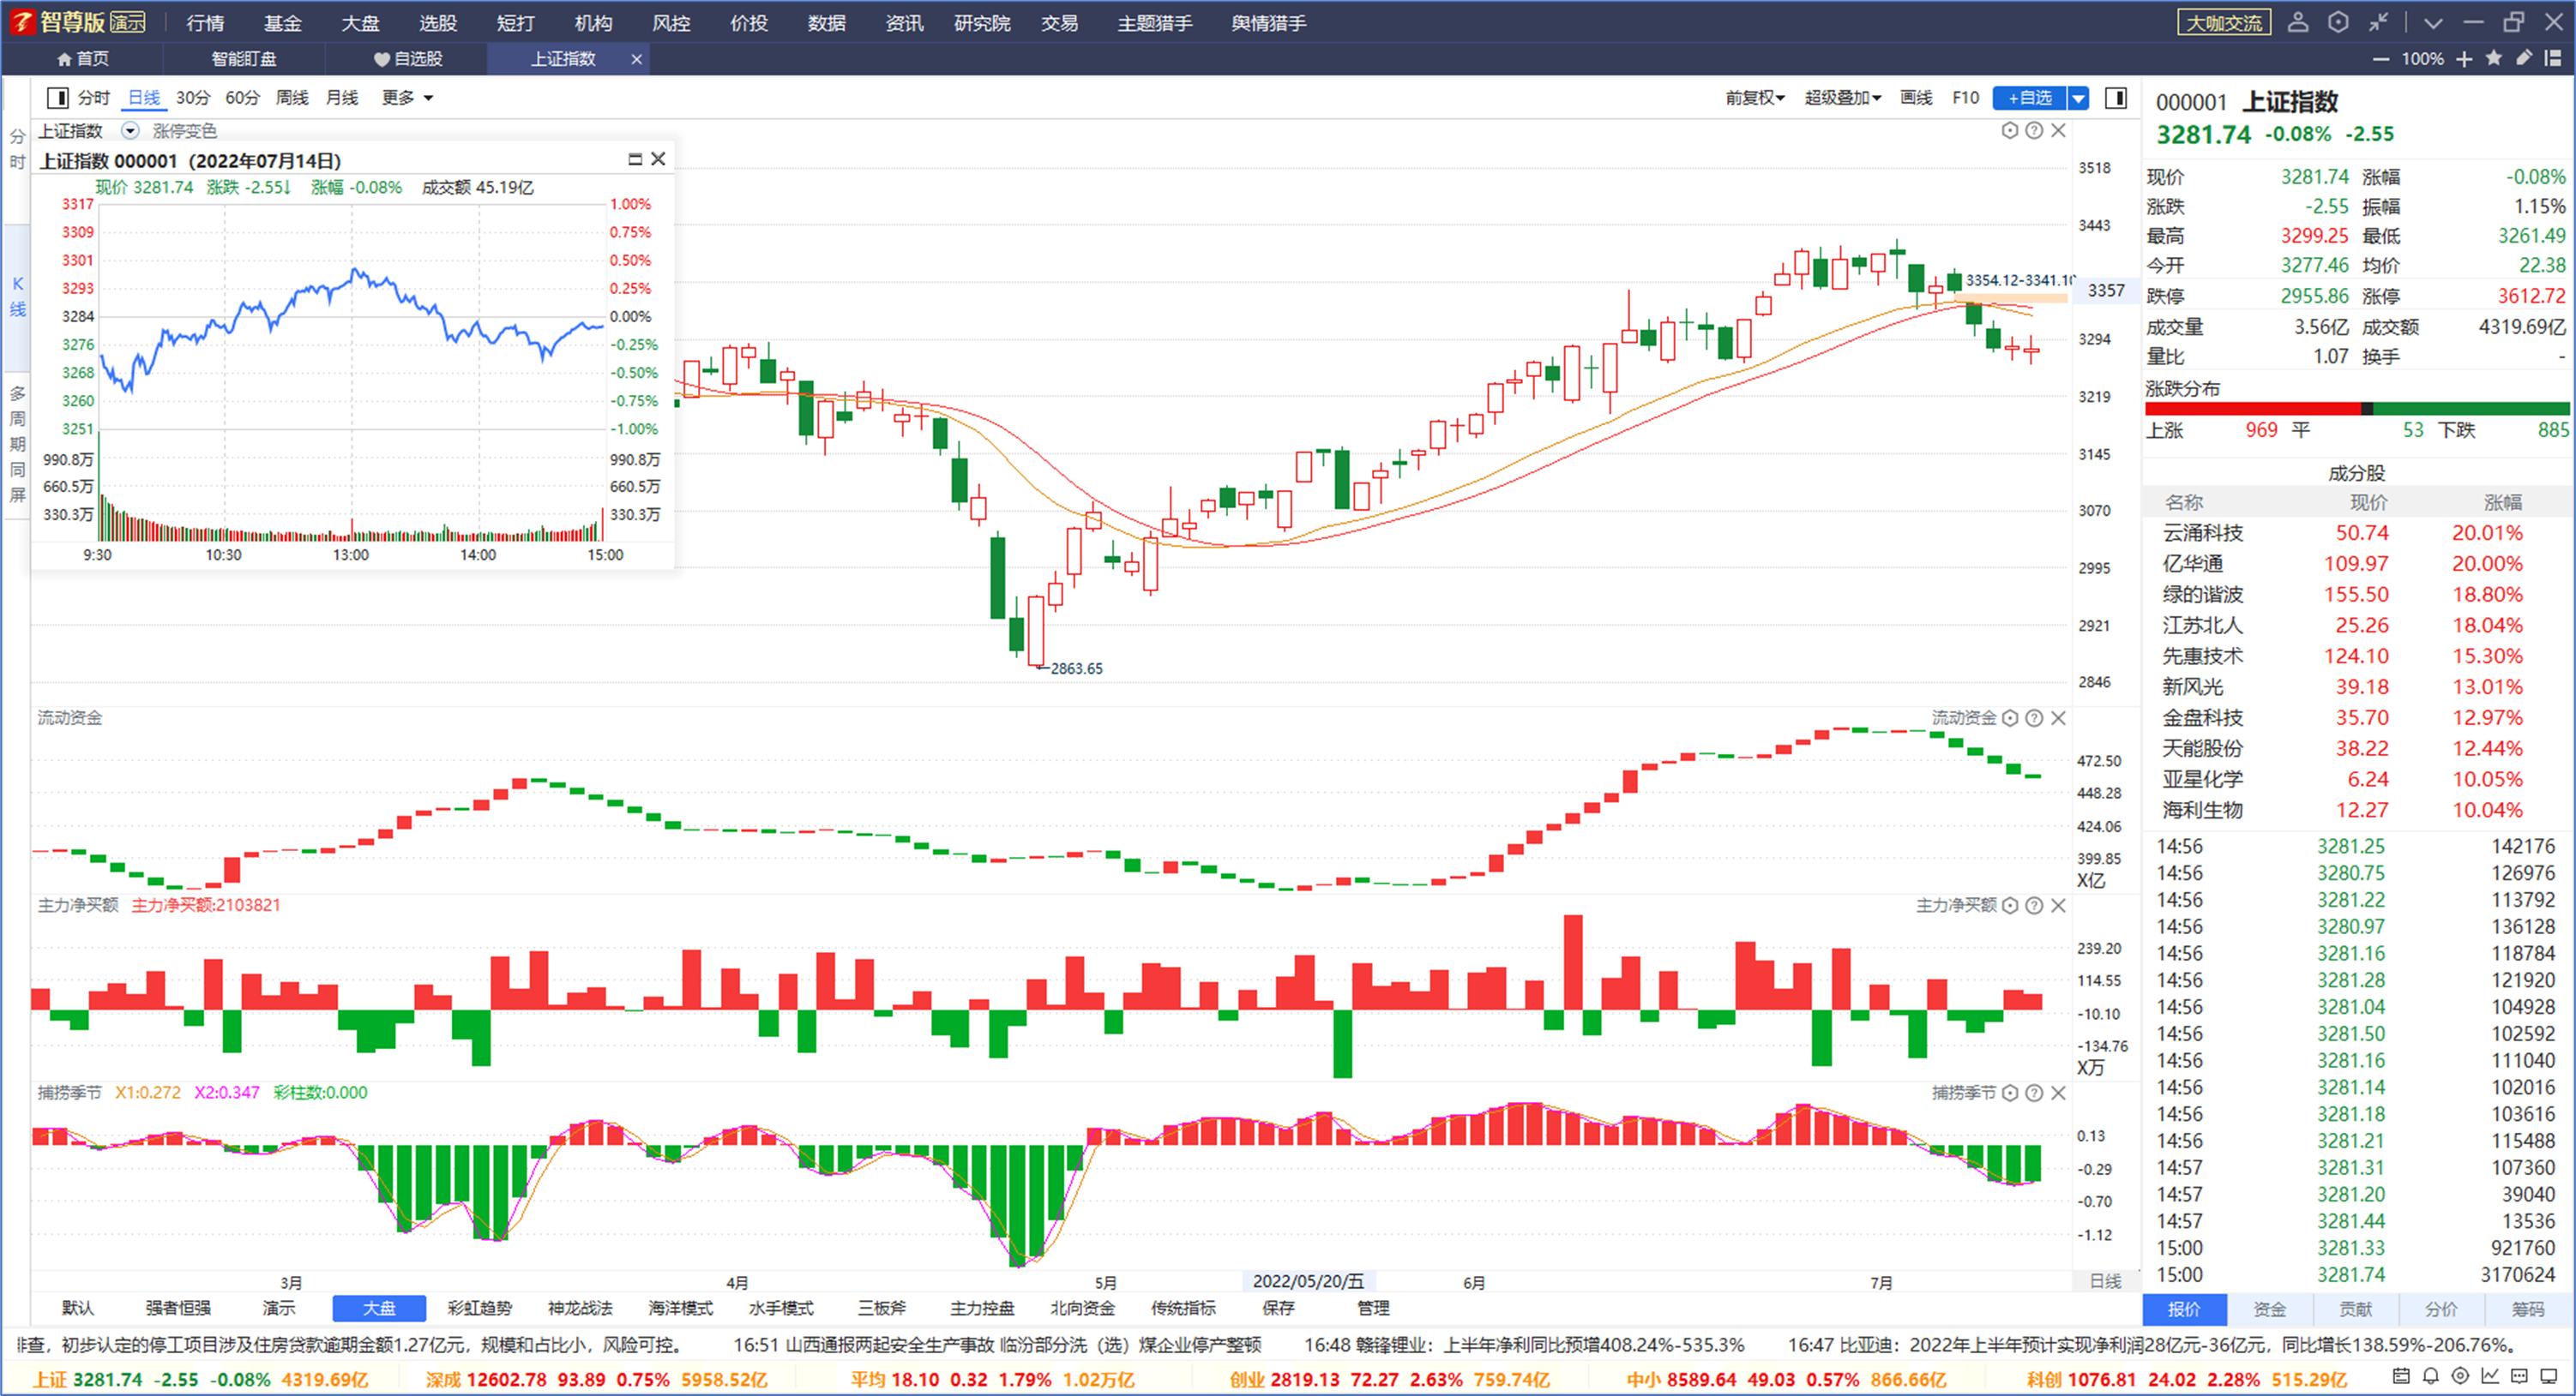This screenshot has width=2576, height=1396.
Task: Maximize the intraday popup window
Action: (x=635, y=159)
